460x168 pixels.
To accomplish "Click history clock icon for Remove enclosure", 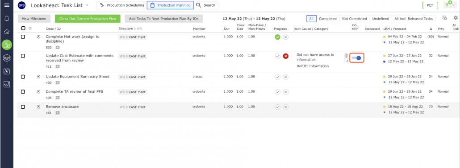I will tap(38, 107).
